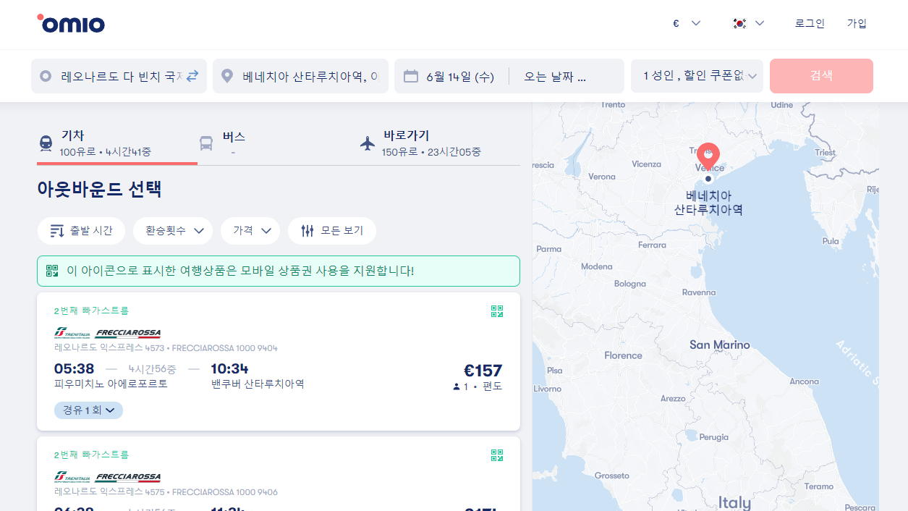Click QR mobile ticket icon on €157 card
Screen dimensions: 908x511
(x=497, y=311)
